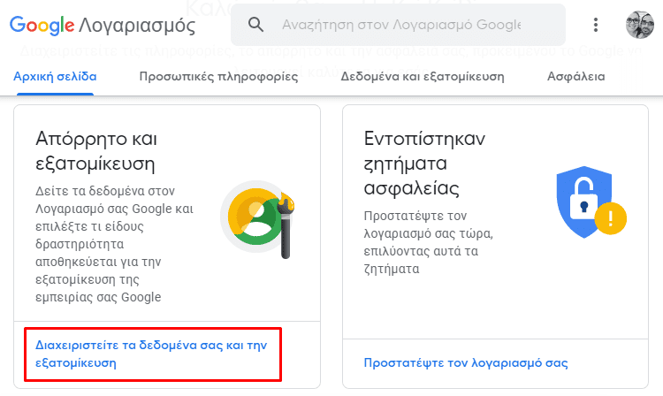This screenshot has width=663, height=396.
Task: Click the Προστατέψτε τον λογαριασμό description text
Action: [x=429, y=242]
